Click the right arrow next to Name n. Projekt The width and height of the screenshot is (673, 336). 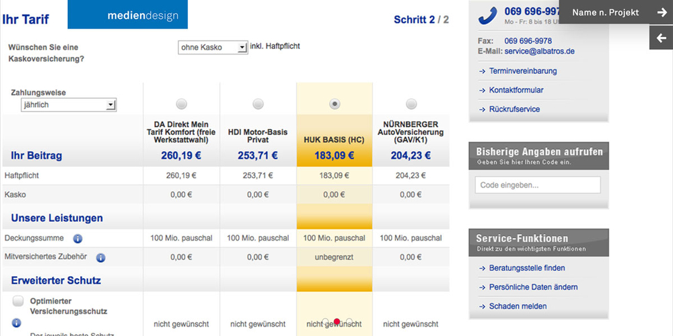(662, 12)
